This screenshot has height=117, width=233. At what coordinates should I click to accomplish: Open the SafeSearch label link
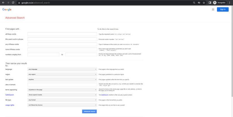point(10,95)
